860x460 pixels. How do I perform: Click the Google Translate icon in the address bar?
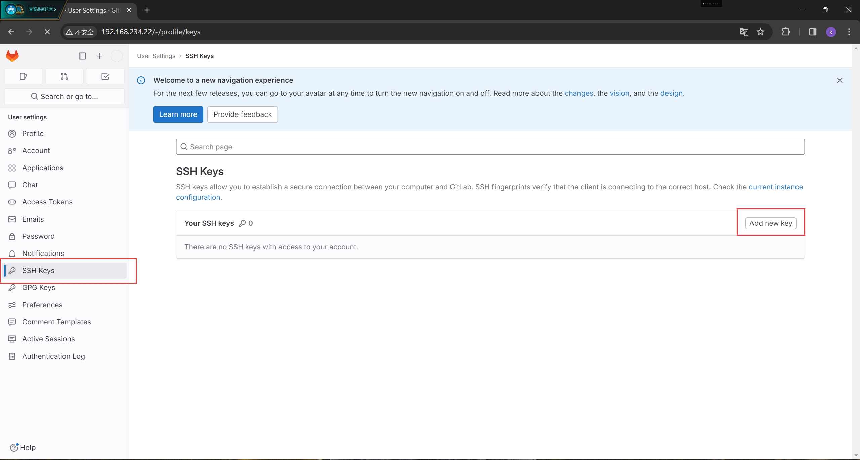pos(744,32)
